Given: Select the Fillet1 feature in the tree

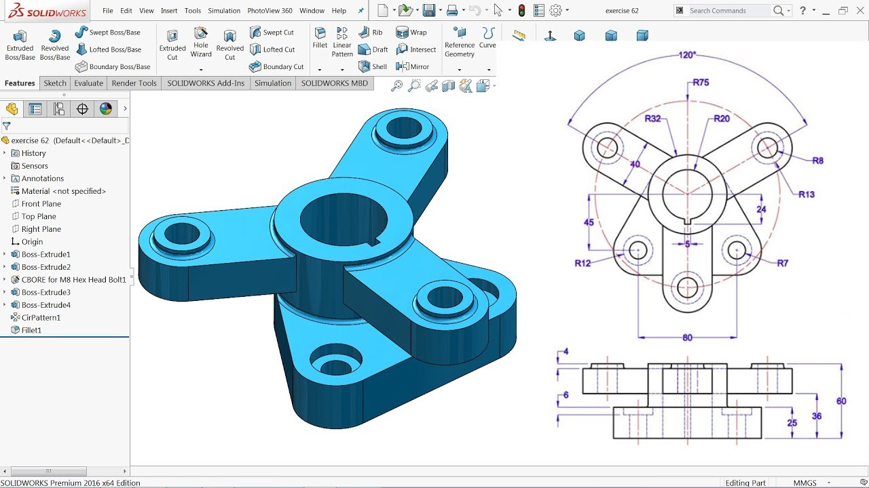Looking at the screenshot, I should pyautogui.click(x=31, y=330).
